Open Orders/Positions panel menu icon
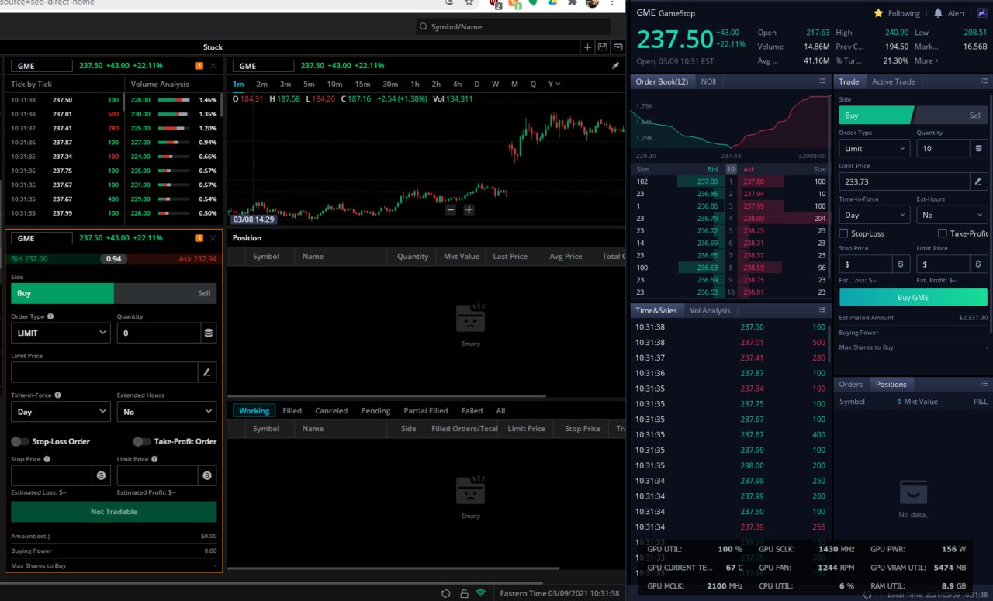Image resolution: width=993 pixels, height=601 pixels. click(x=984, y=384)
